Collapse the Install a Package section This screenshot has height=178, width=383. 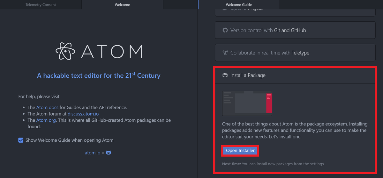coord(295,75)
